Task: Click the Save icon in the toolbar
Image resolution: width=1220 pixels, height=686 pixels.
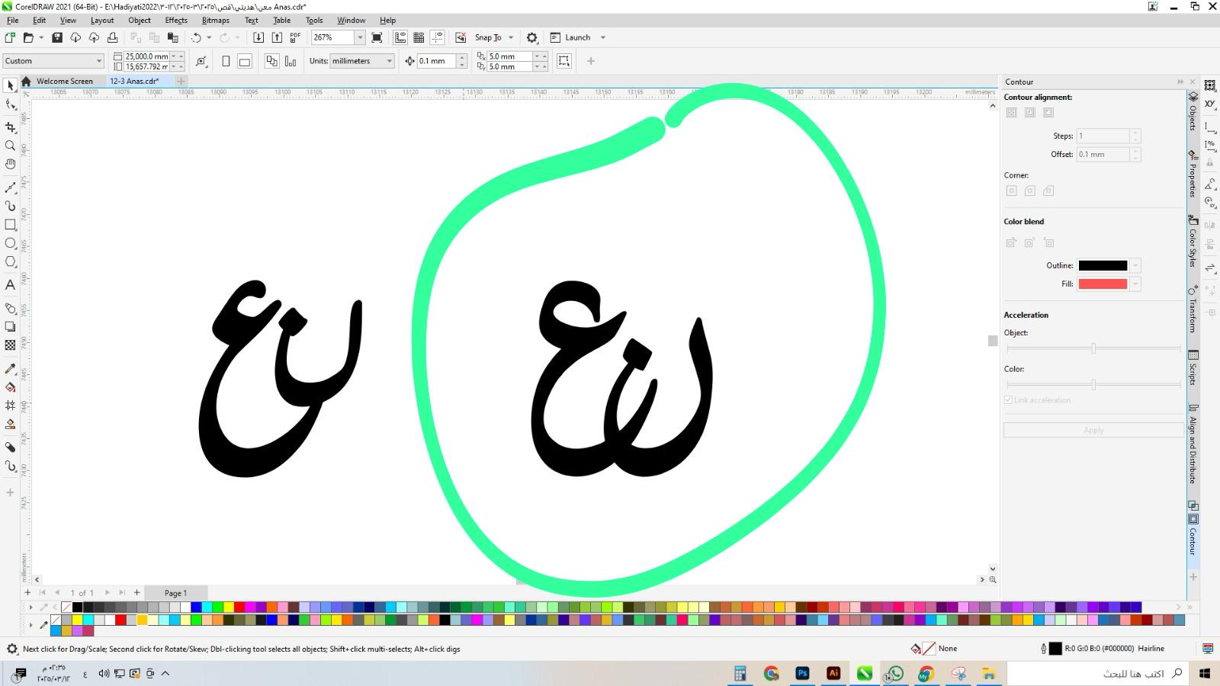Action: 56,37
